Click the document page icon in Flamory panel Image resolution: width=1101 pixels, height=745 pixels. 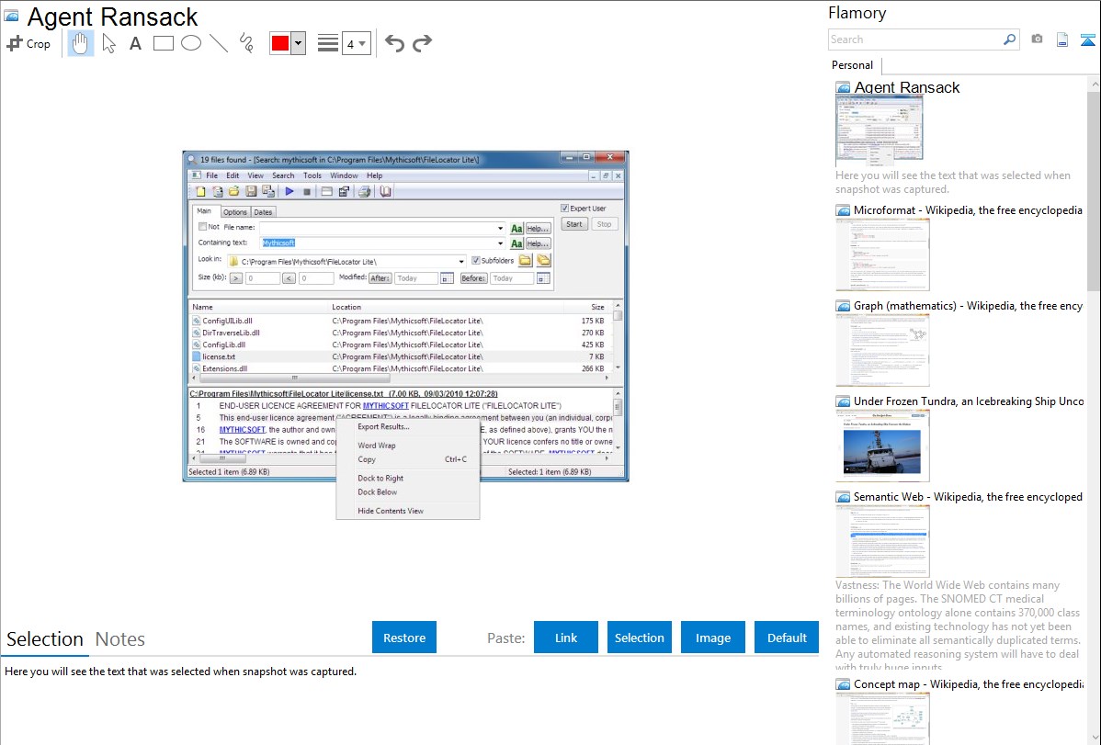pos(1062,40)
